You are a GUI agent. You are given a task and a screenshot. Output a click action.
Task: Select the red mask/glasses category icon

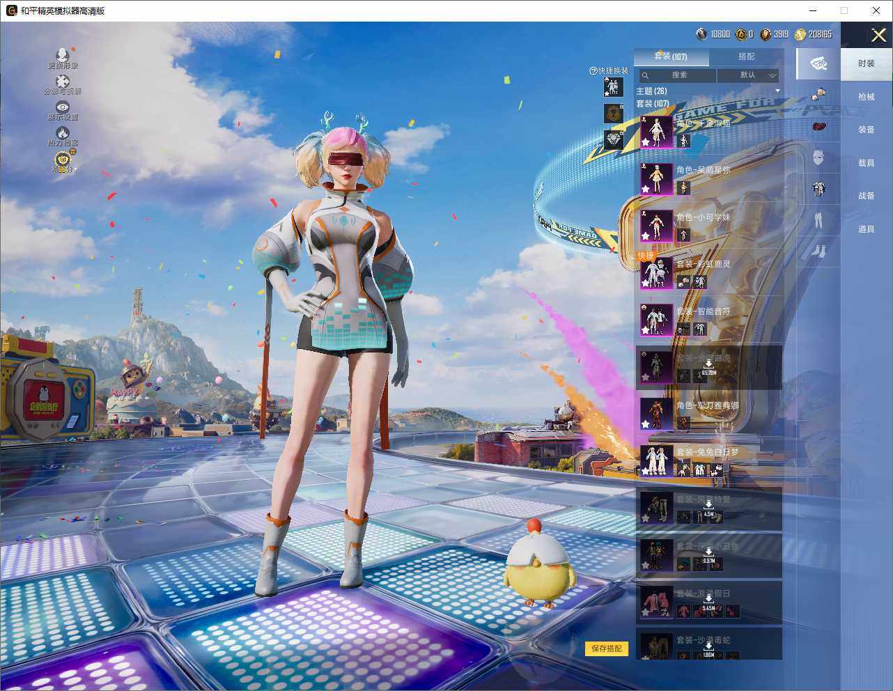coord(818,126)
